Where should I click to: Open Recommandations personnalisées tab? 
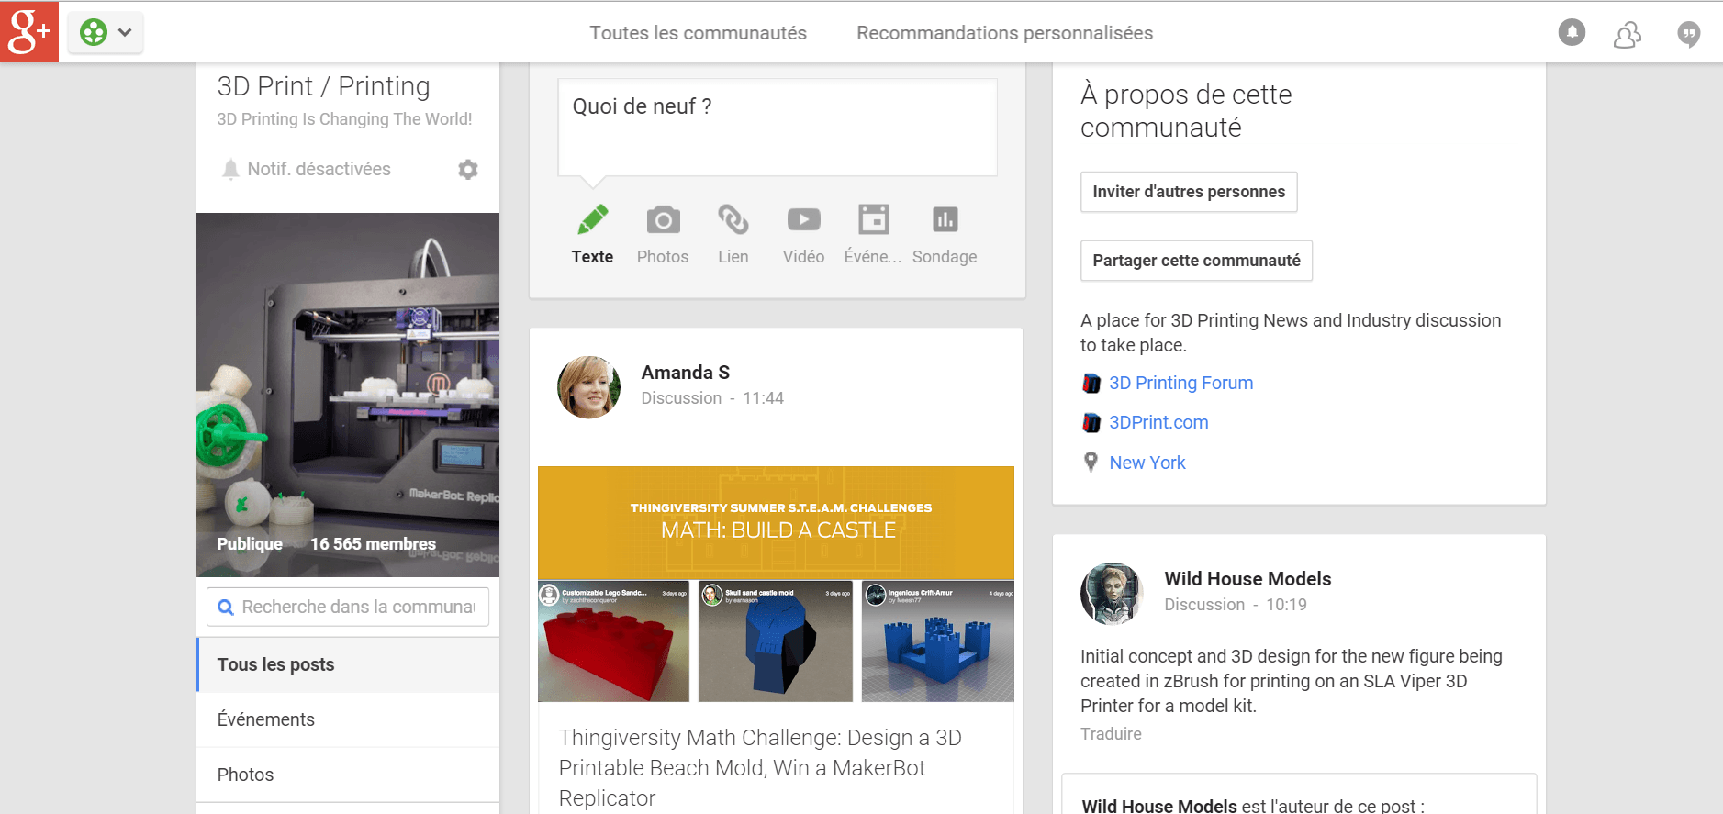[1004, 33]
